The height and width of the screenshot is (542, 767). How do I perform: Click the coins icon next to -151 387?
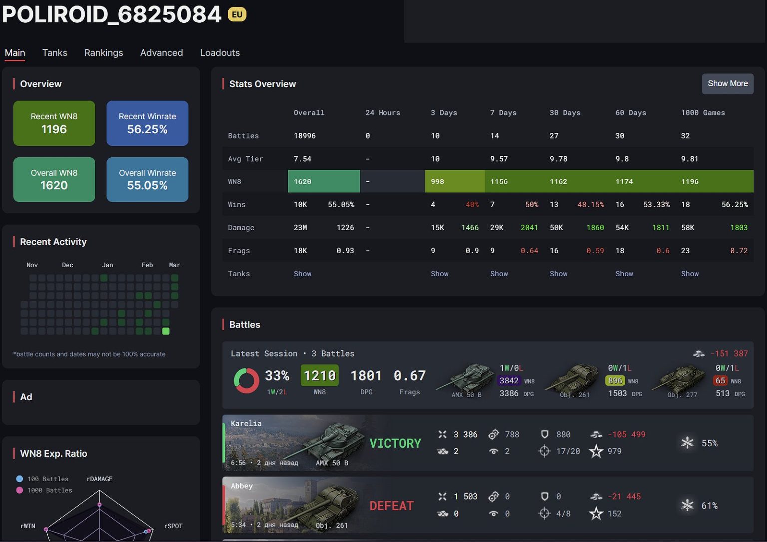(698, 353)
